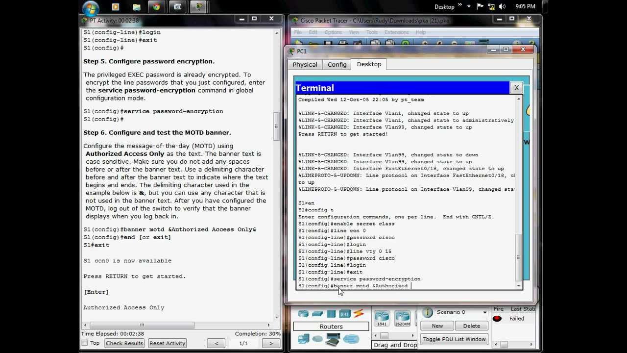
Task: Select the Switches device category icon
Action: [317, 314]
